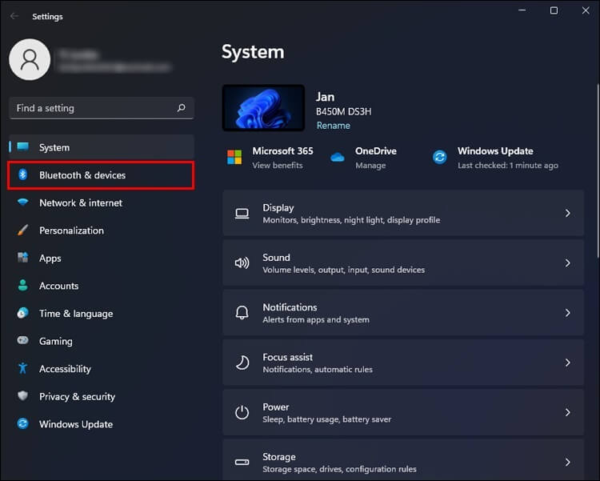Click the Privacy & security shield icon
Image resolution: width=600 pixels, height=481 pixels.
pyautogui.click(x=23, y=396)
